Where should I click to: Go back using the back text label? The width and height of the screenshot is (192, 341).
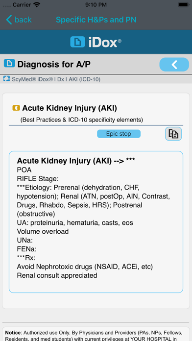point(23,20)
